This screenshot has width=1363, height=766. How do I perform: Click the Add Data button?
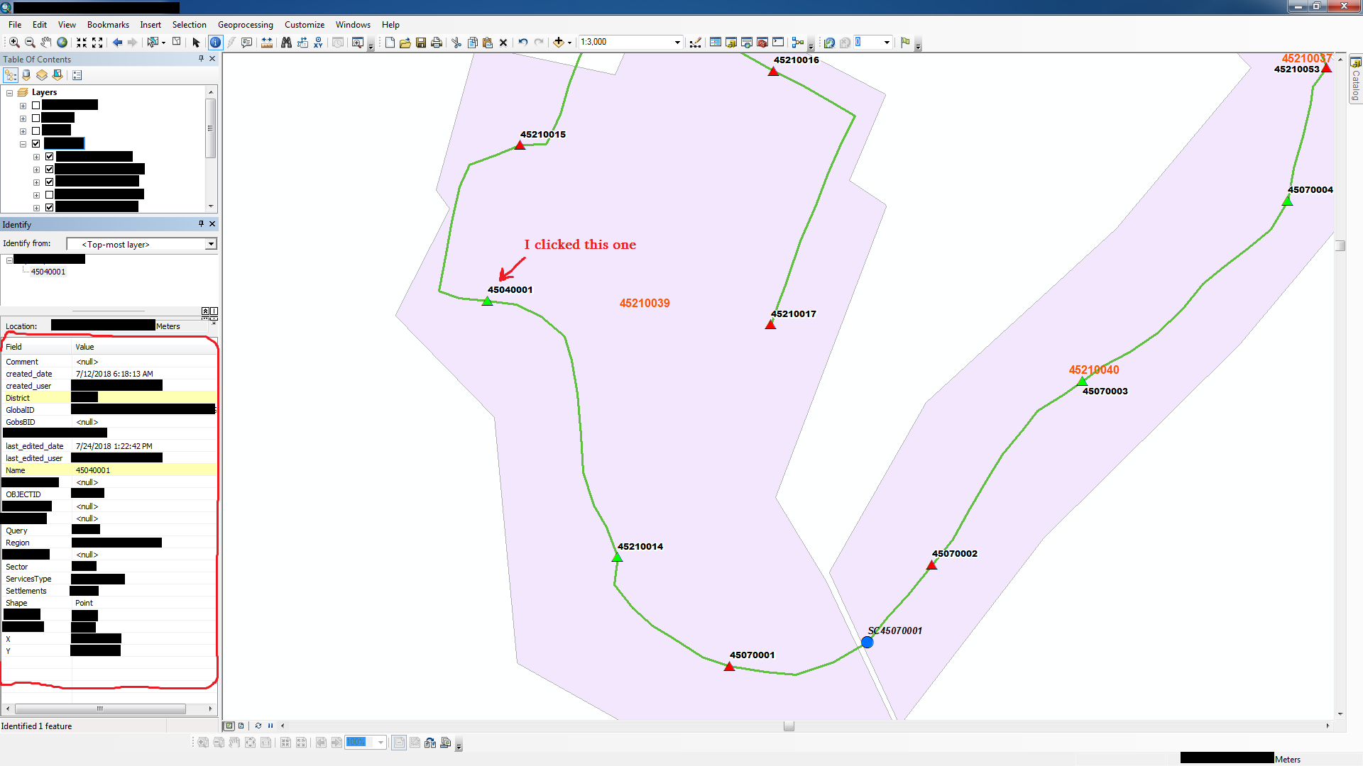coord(559,43)
